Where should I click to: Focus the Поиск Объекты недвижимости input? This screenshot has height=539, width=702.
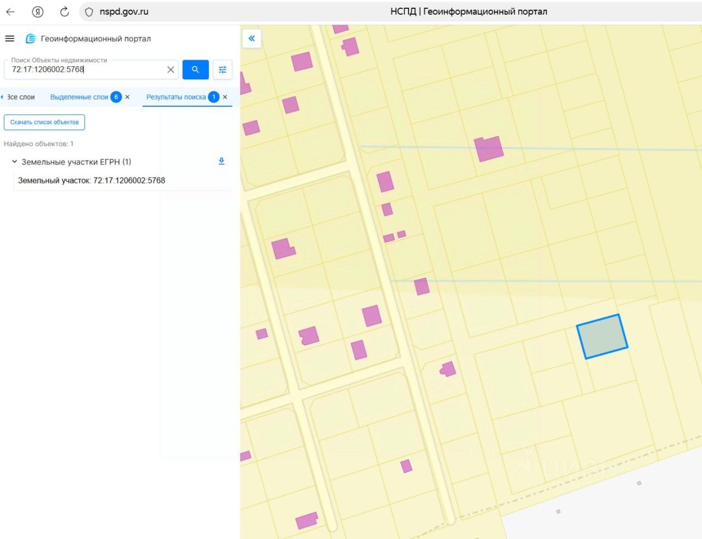point(88,70)
